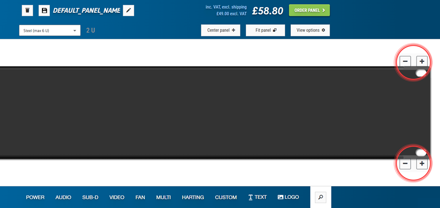440x208 pixels.
Task: Select the LOGO tab
Action: click(288, 197)
